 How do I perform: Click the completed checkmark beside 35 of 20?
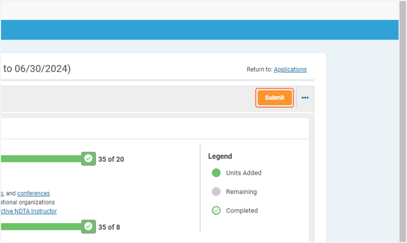click(x=89, y=159)
